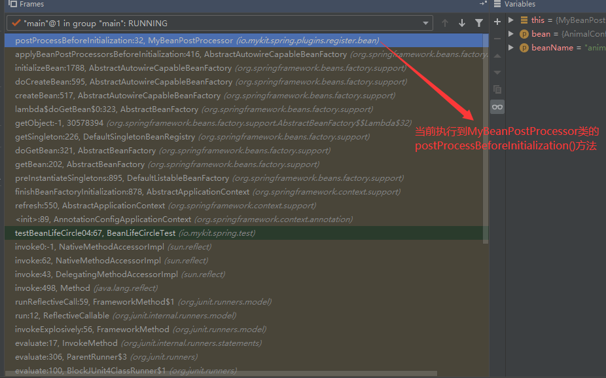Open the main thread selector dropdown
The width and height of the screenshot is (606, 378).
pyautogui.click(x=426, y=23)
